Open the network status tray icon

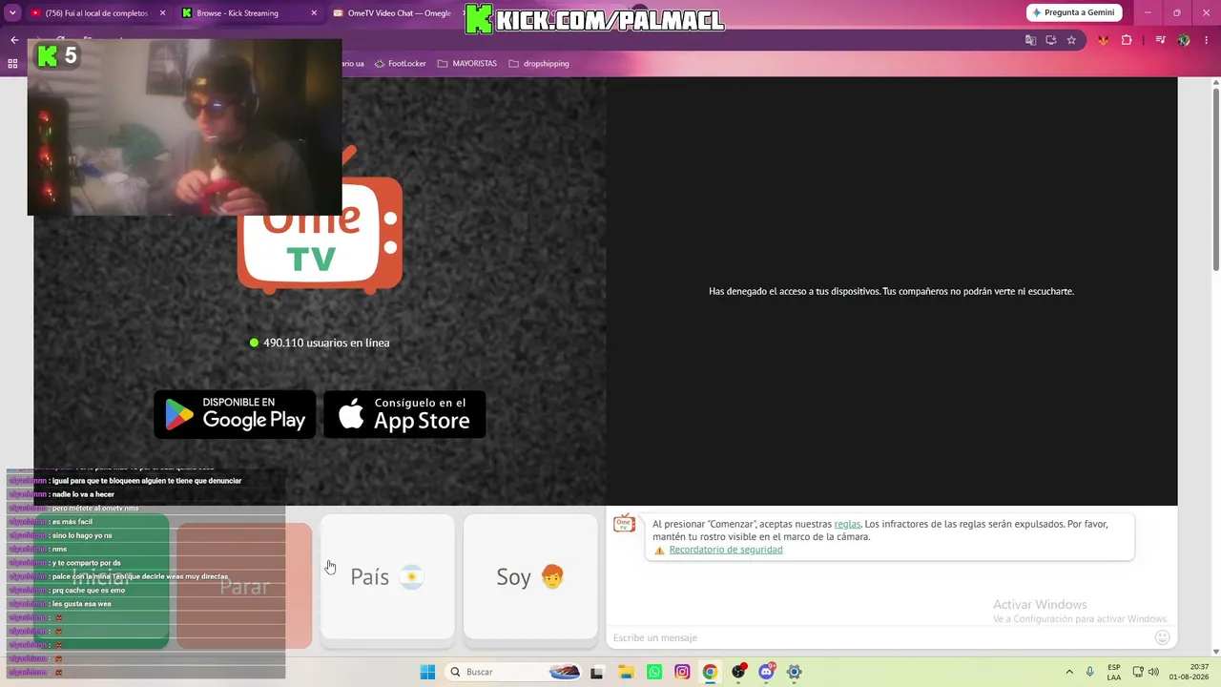click(1138, 672)
